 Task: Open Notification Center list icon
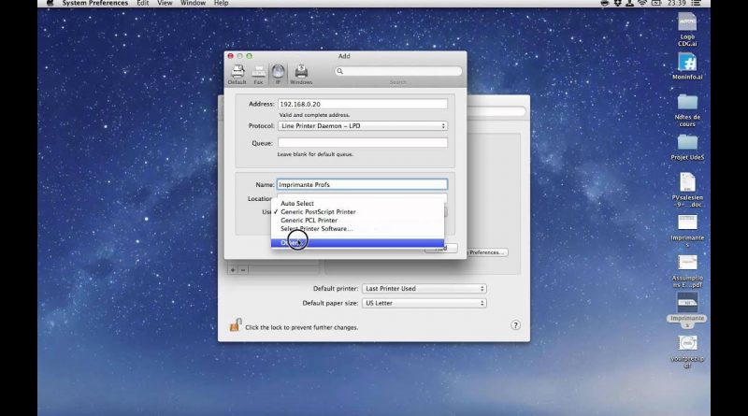696,3
